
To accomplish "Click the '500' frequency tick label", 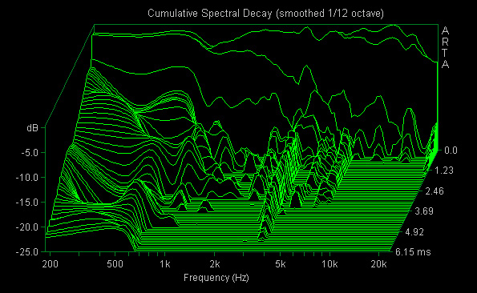I will coord(115,264).
